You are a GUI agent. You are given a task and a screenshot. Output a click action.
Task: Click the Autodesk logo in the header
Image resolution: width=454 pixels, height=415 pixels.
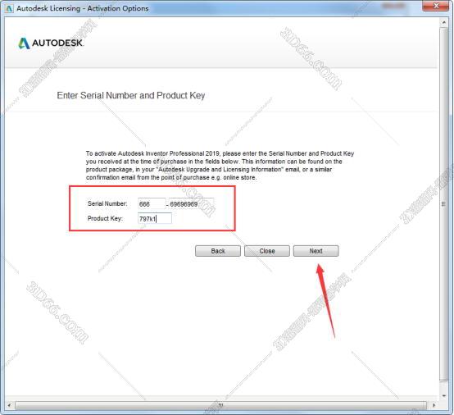[51, 43]
